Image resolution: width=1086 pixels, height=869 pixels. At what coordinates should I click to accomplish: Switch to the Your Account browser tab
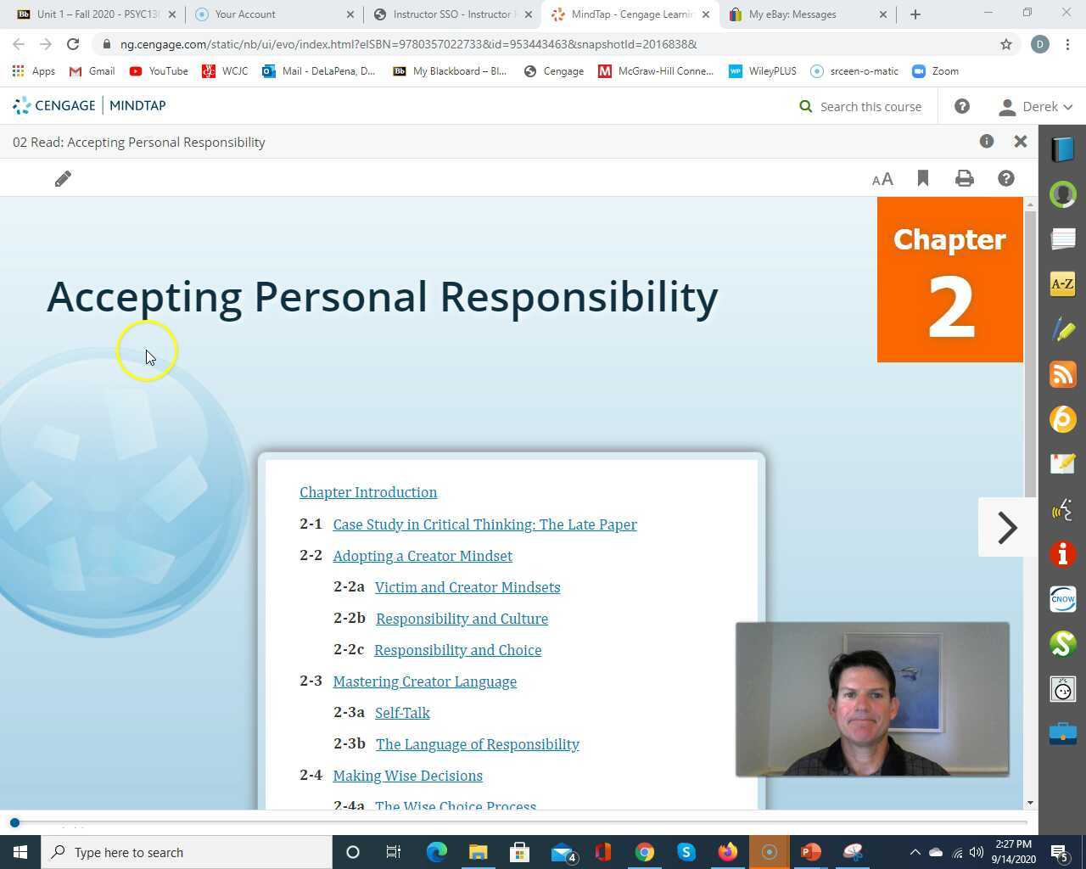[245, 14]
